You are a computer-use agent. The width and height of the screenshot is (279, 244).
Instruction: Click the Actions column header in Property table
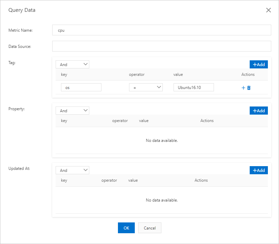pyautogui.click(x=207, y=121)
